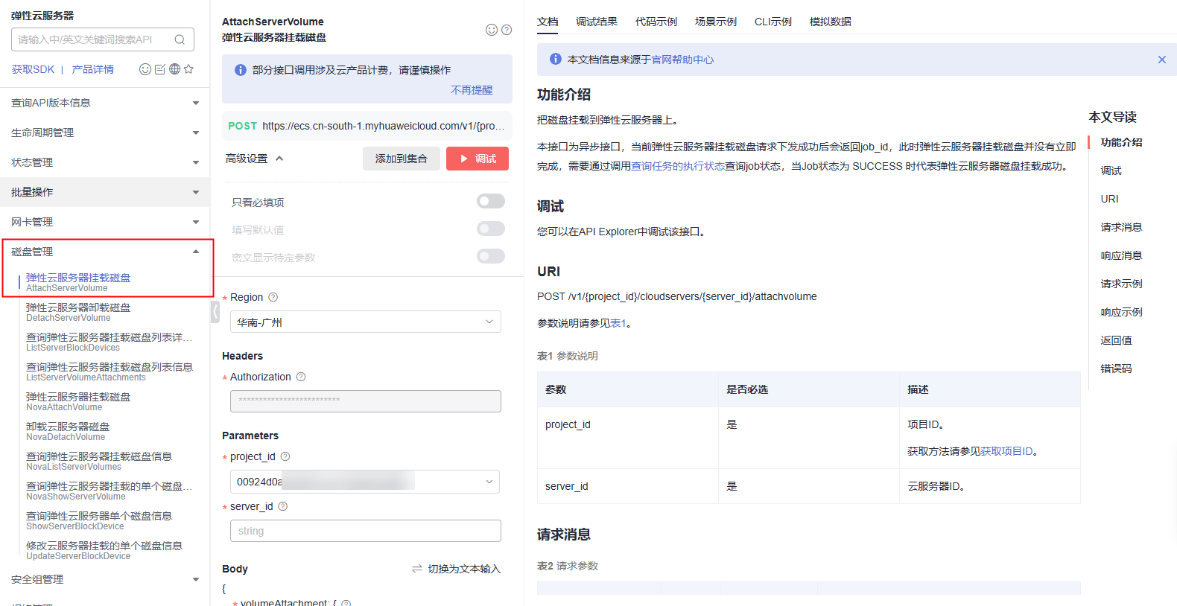
Task: Collapse the 磁盘管理 section
Action: [105, 252]
